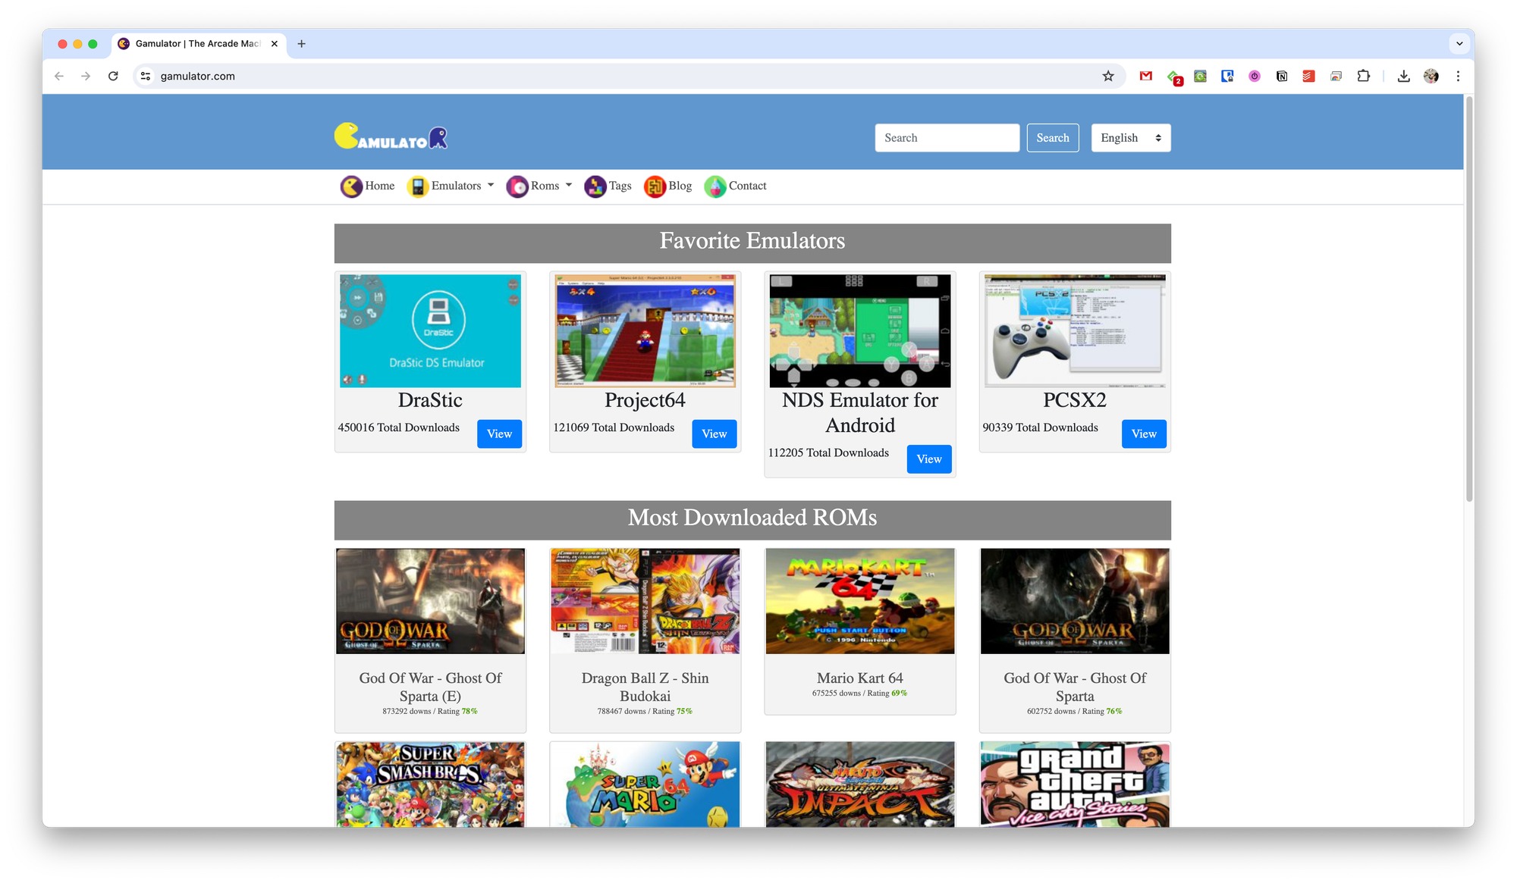
Task: Click the Home nav icon
Action: click(x=351, y=186)
